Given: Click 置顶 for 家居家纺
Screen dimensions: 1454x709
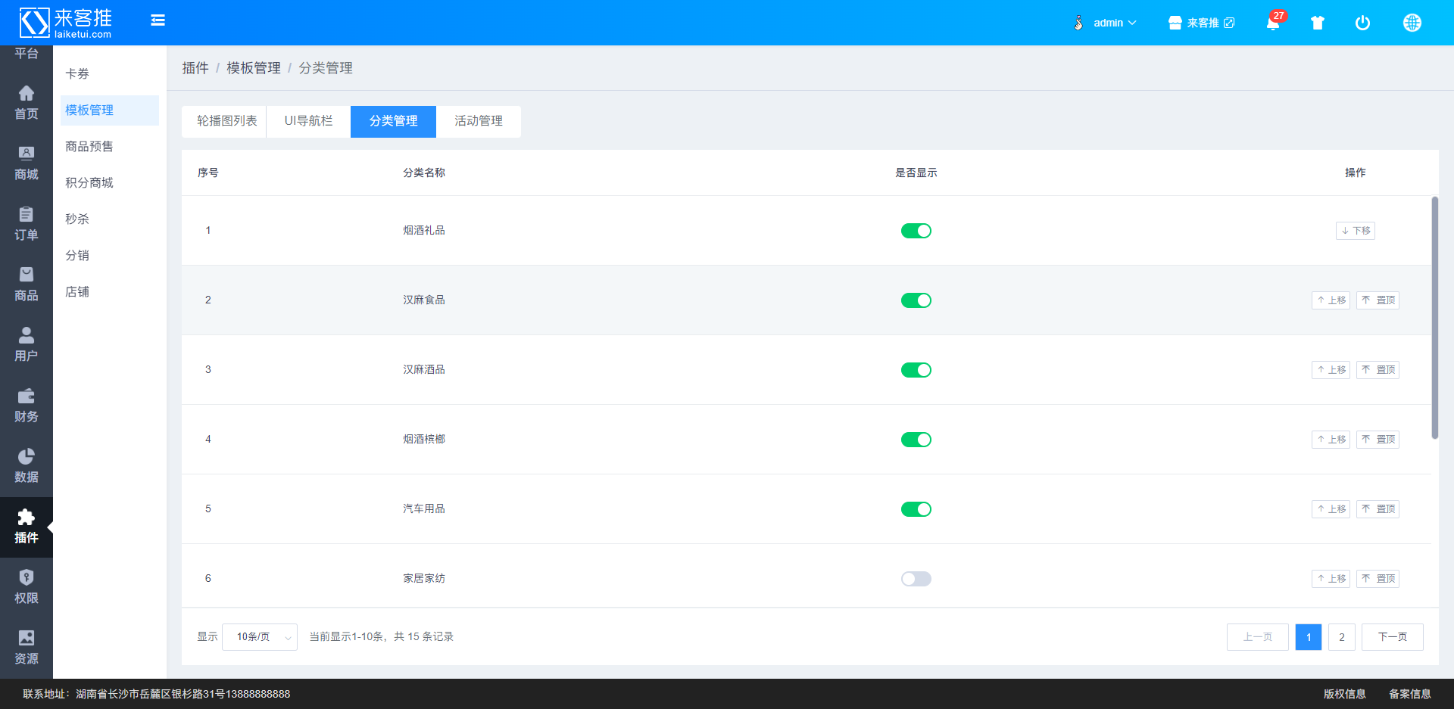Looking at the screenshot, I should (1378, 579).
